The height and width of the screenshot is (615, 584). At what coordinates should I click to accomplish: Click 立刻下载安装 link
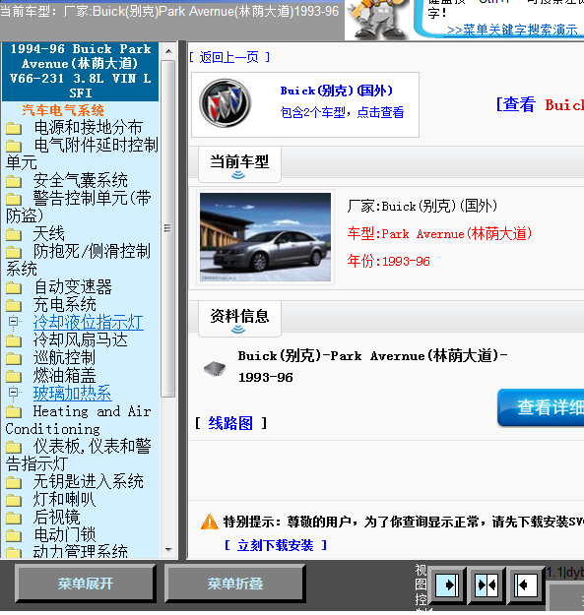[275, 545]
